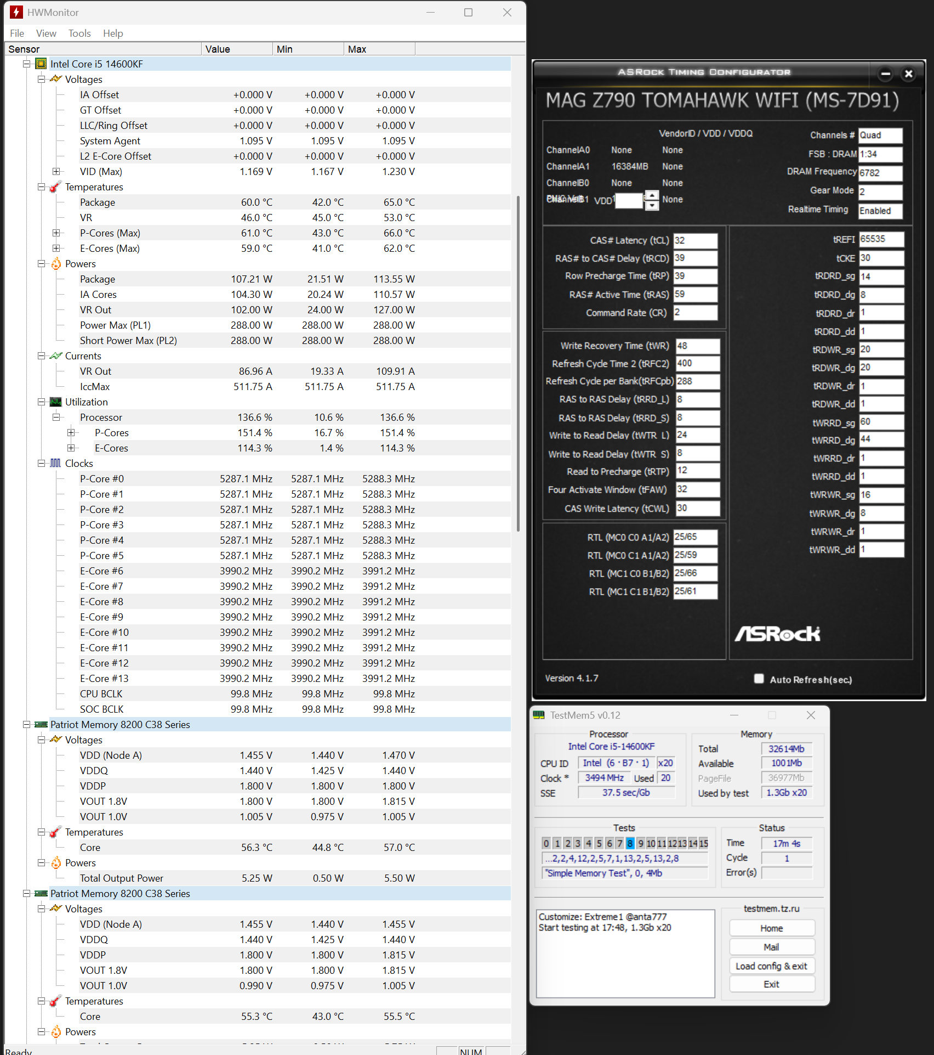The height and width of the screenshot is (1055, 934).
Task: Click the CAS Write Latency (tCWL) field
Action: coord(697,508)
